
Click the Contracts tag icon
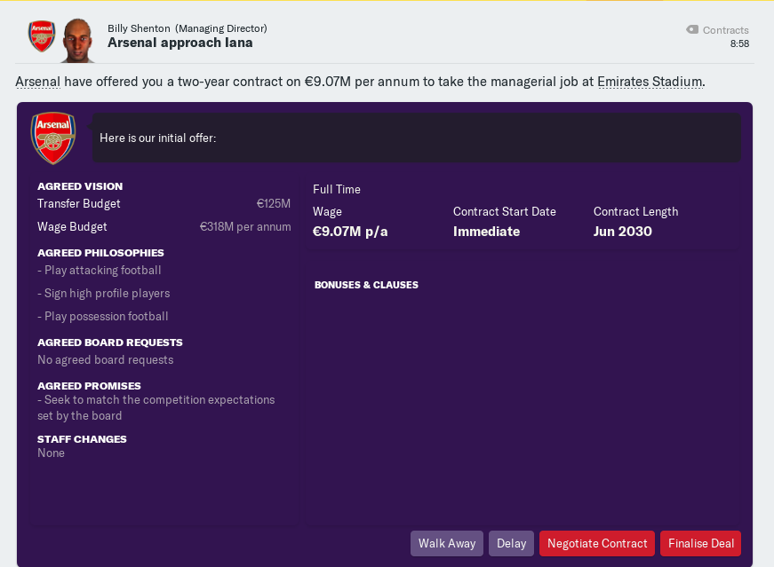coord(692,29)
